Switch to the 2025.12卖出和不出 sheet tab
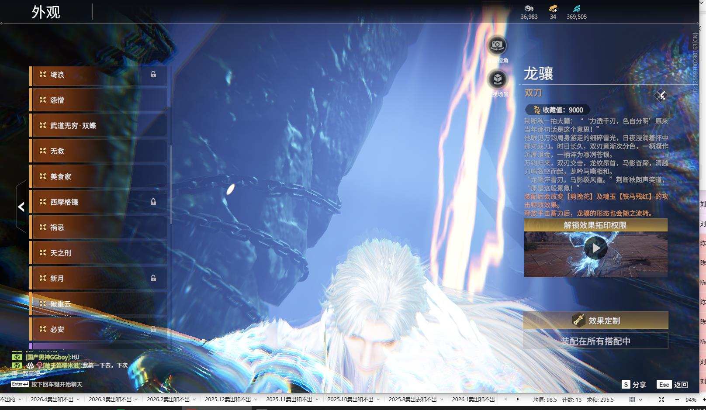The width and height of the screenshot is (706, 410). 228,400
